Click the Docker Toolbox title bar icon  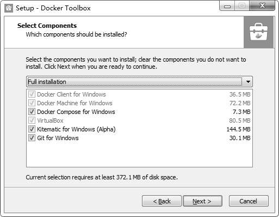tap(9, 8)
